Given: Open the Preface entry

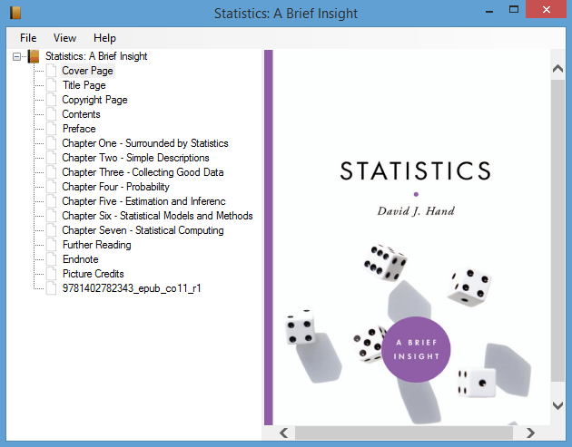Looking at the screenshot, I should [x=79, y=129].
